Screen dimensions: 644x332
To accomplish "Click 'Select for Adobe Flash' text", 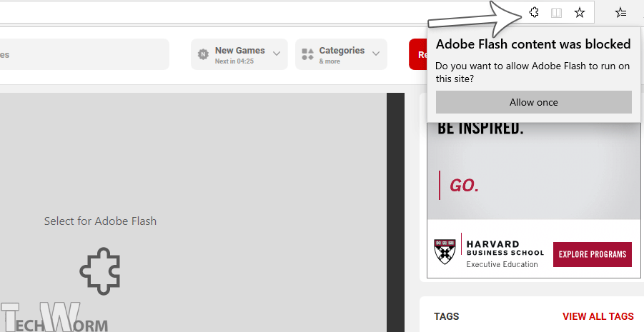I will 100,221.
